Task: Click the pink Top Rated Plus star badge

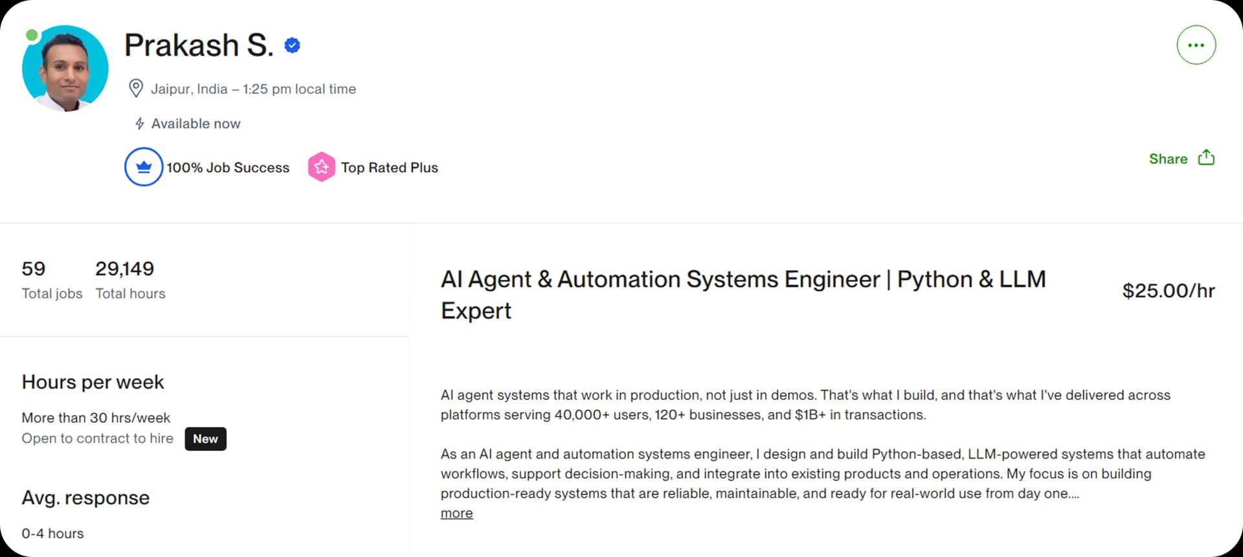Action: point(321,167)
